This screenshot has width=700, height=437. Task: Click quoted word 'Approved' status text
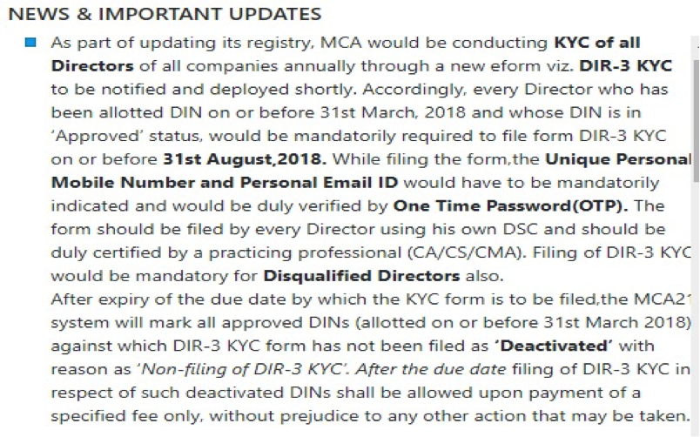(98, 136)
